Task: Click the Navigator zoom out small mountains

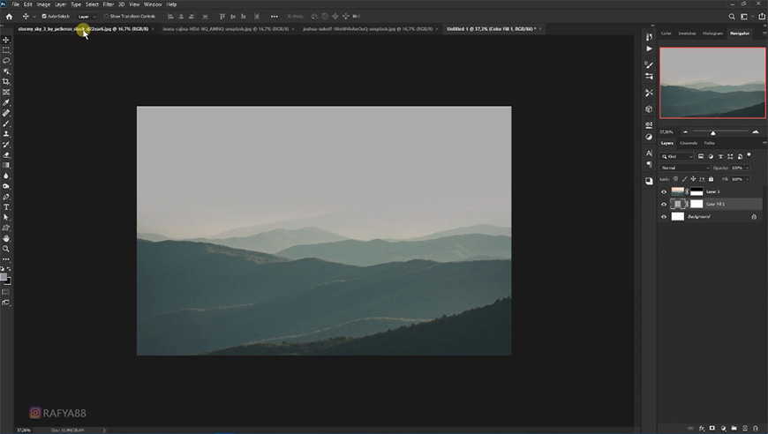Action: (685, 131)
